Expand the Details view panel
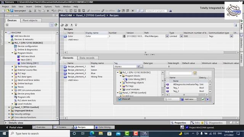The width and height of the screenshot is (244, 137). pyautogui.click(x=6, y=123)
